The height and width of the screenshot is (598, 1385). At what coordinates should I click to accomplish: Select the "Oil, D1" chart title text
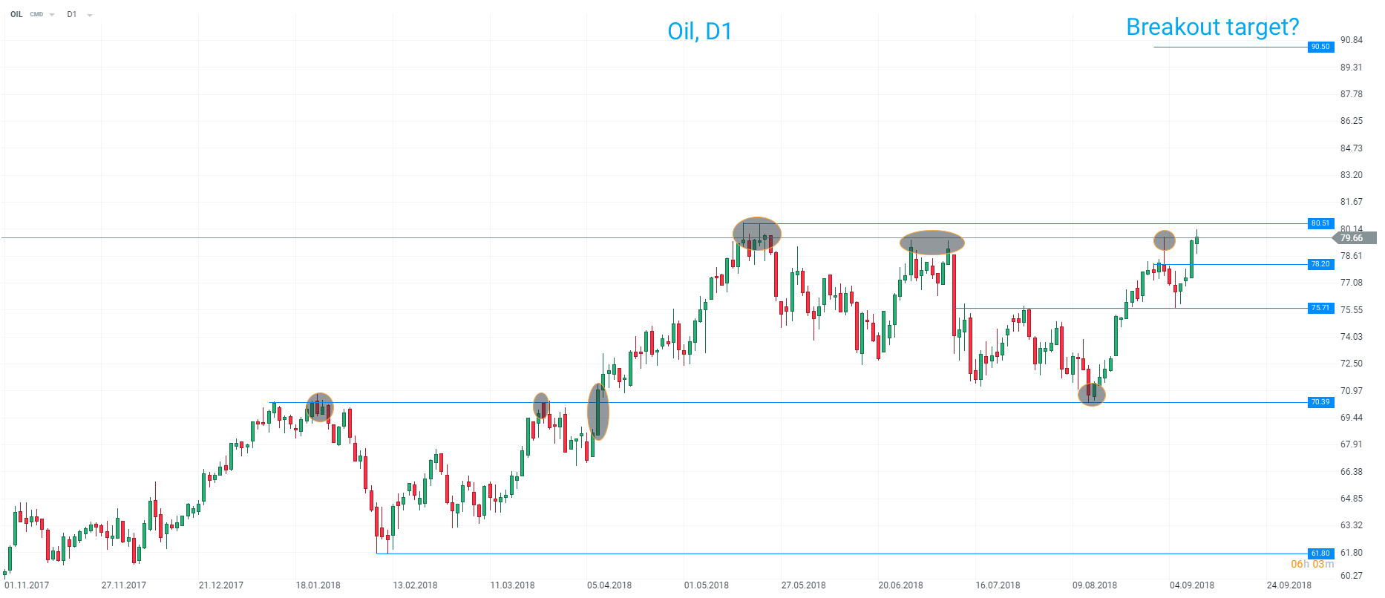tap(699, 32)
